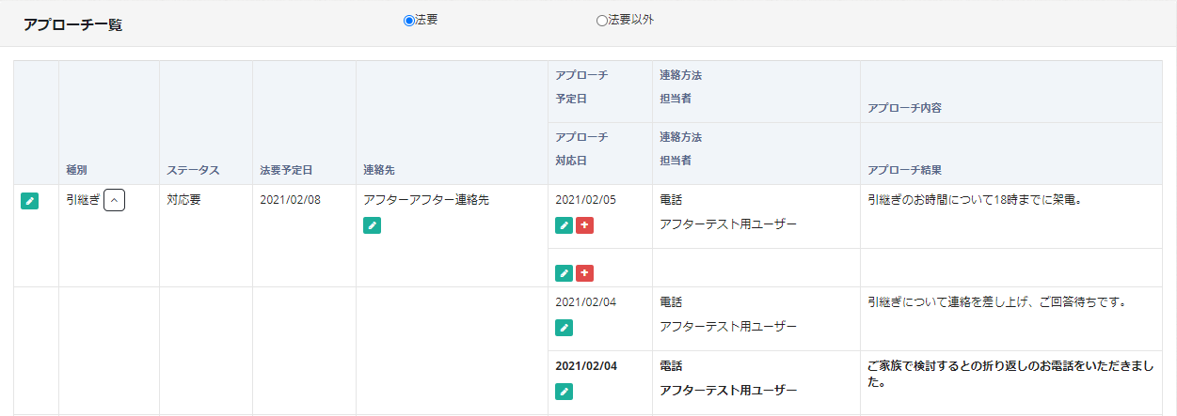
Task: Select the 法要 radio button
Action: click(x=409, y=20)
